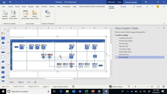Switch to the Format contextual tab
This screenshot has height=94, width=167.
tap(123, 7)
